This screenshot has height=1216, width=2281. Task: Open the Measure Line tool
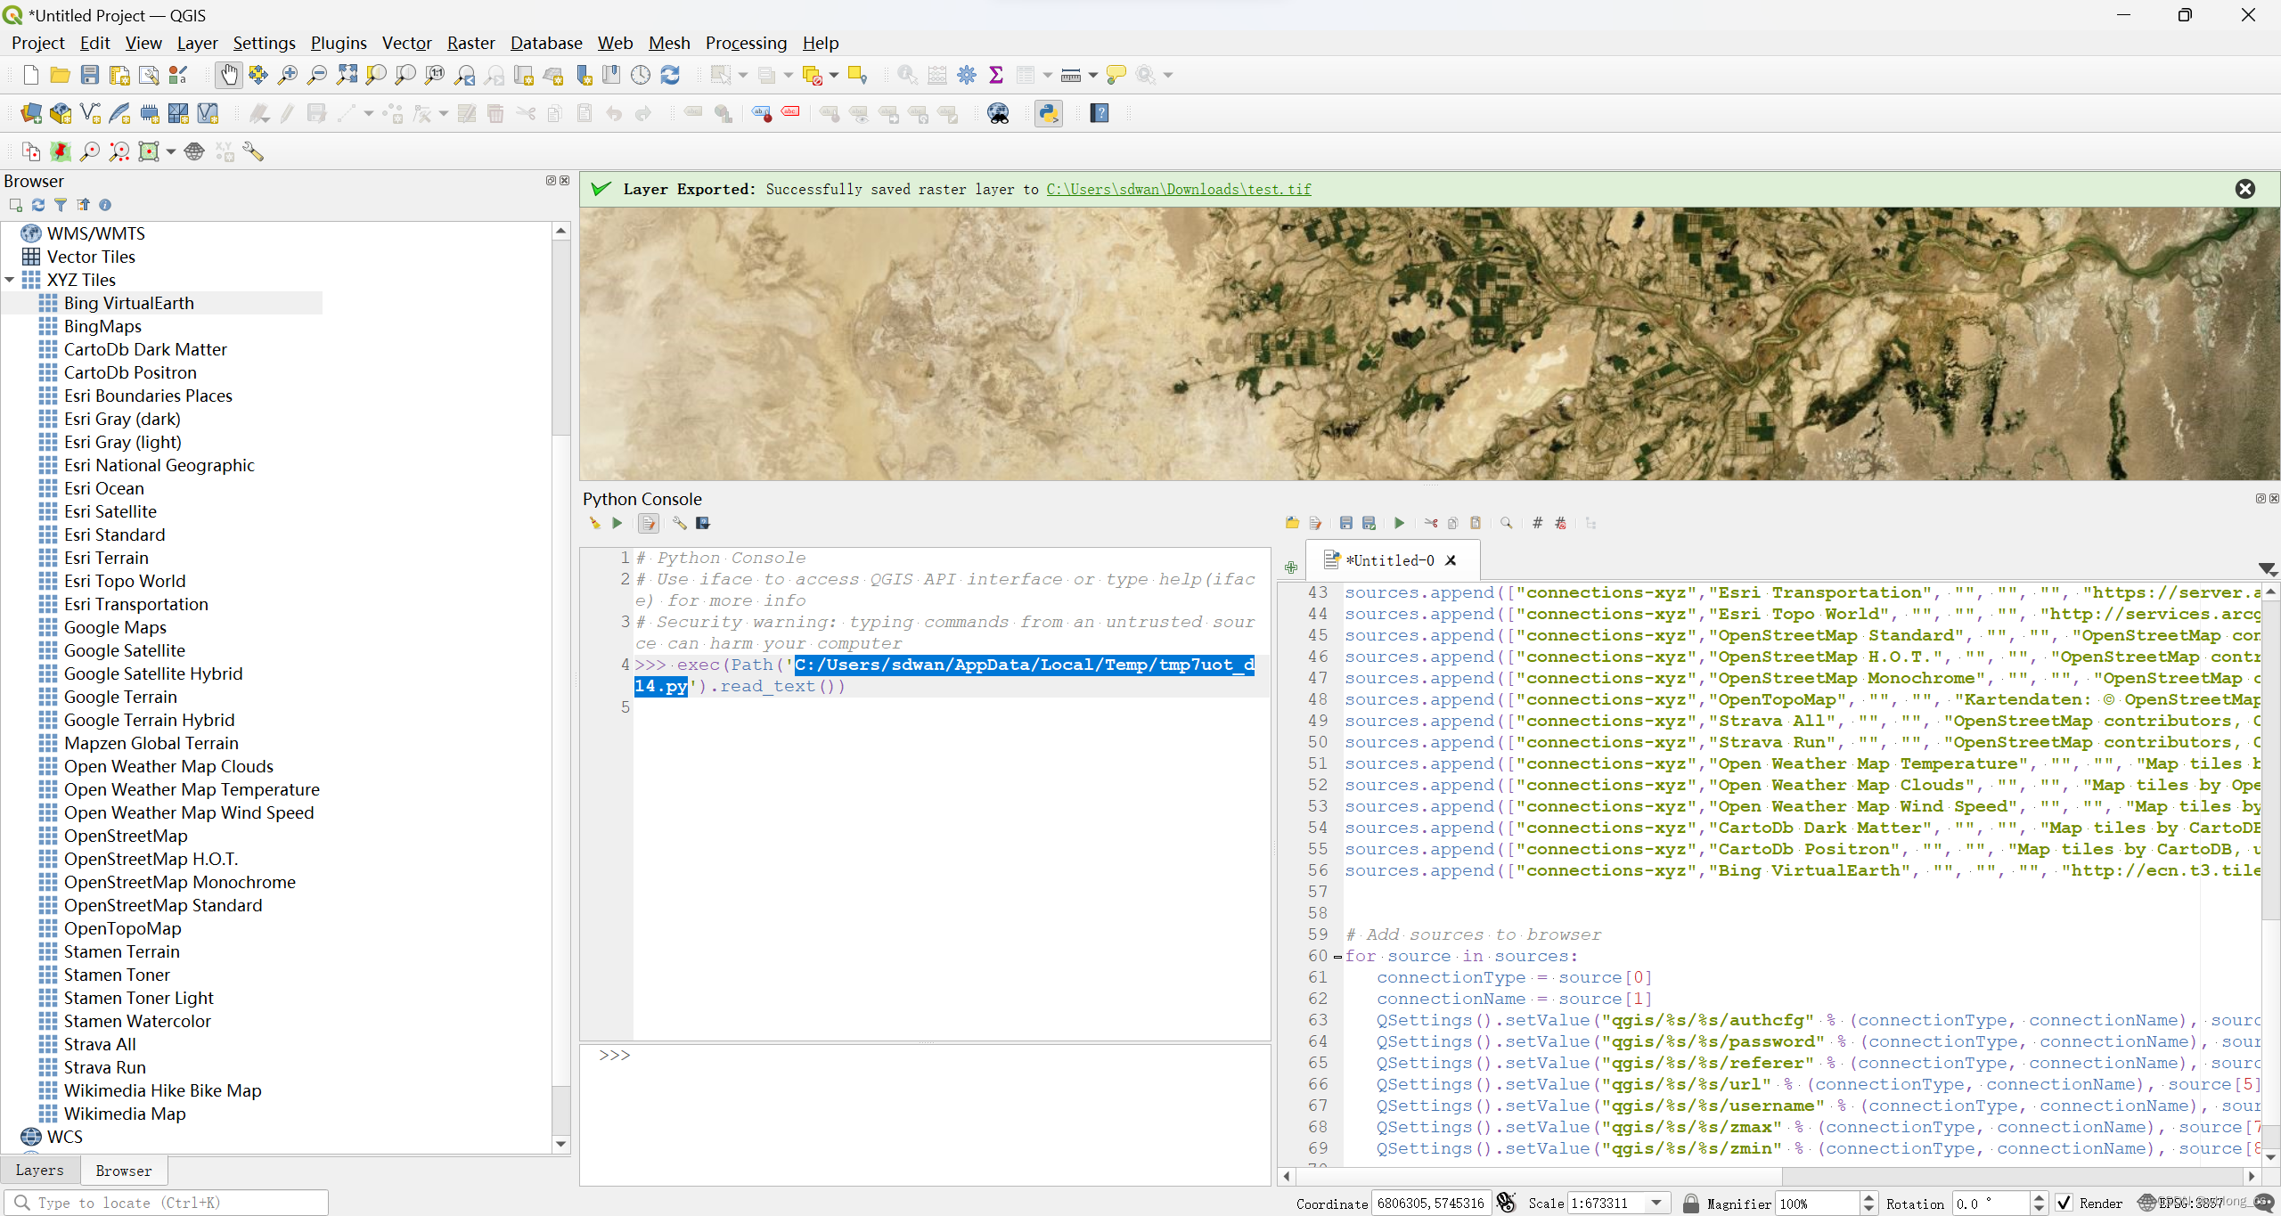coord(1069,75)
